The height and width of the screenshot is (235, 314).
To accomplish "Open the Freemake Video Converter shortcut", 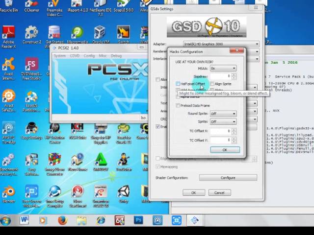I will pyautogui.click(x=54, y=8).
